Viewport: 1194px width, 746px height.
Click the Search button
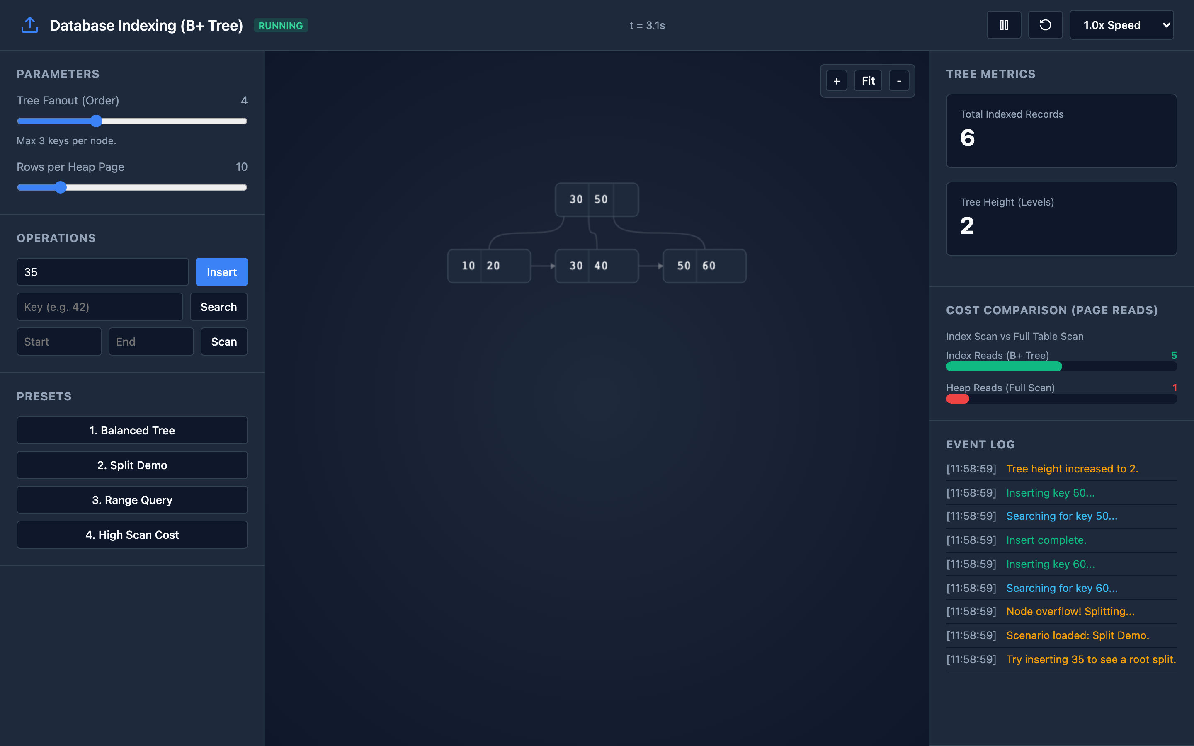218,307
